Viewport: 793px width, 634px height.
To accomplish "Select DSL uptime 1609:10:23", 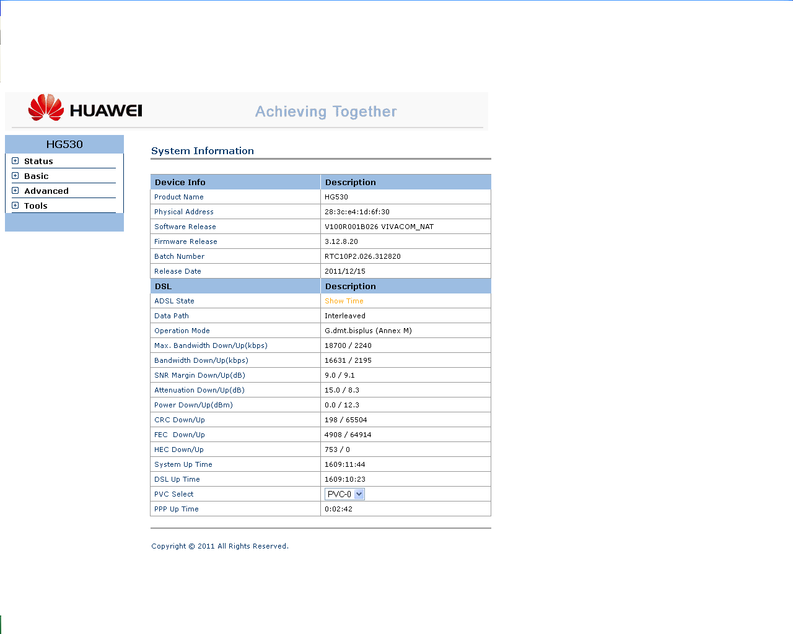I will [345, 479].
